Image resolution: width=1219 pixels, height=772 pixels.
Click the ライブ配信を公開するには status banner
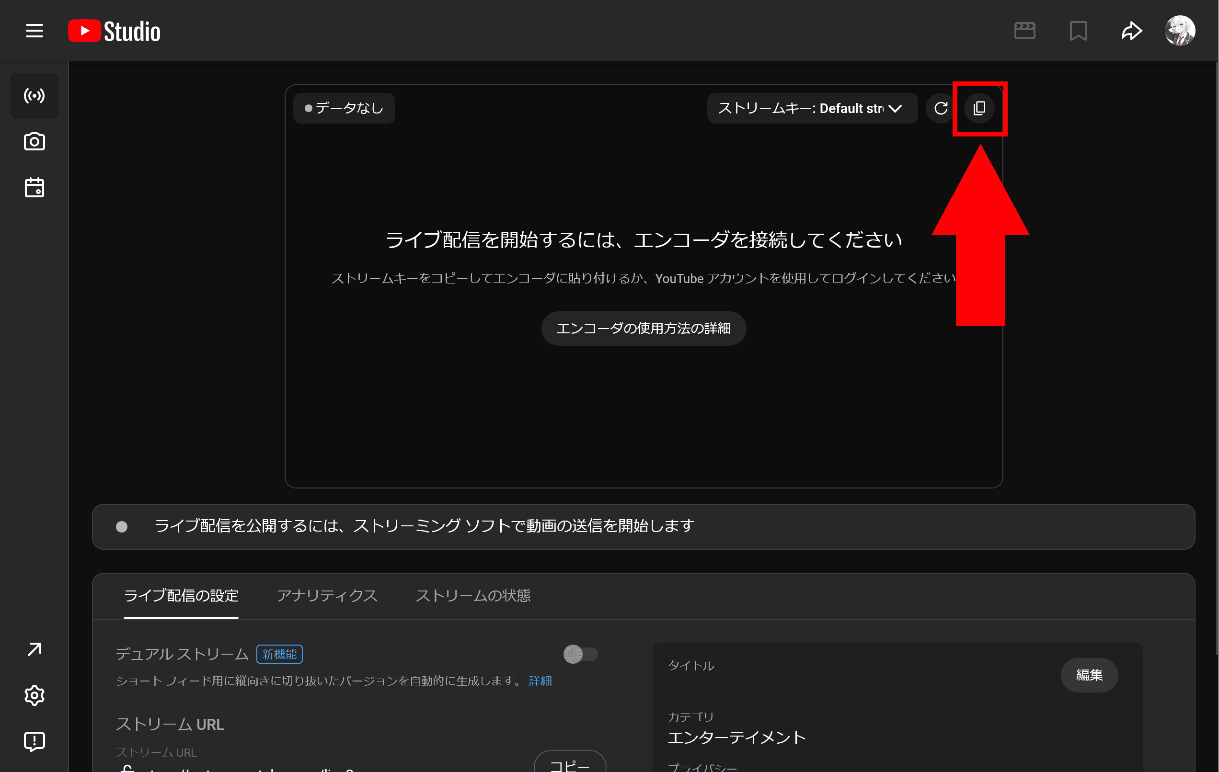[644, 527]
